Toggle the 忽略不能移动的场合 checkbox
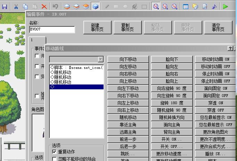The height and width of the screenshot is (161, 237). point(54,159)
